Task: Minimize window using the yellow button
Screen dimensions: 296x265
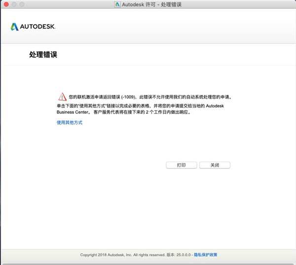Action: (x=14, y=4)
